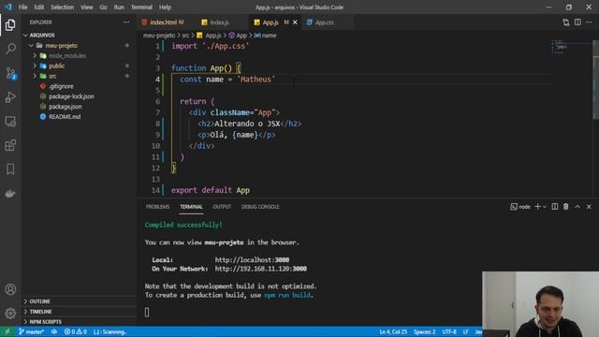
Task: Click the status bar eye icon
Action: tap(54, 331)
